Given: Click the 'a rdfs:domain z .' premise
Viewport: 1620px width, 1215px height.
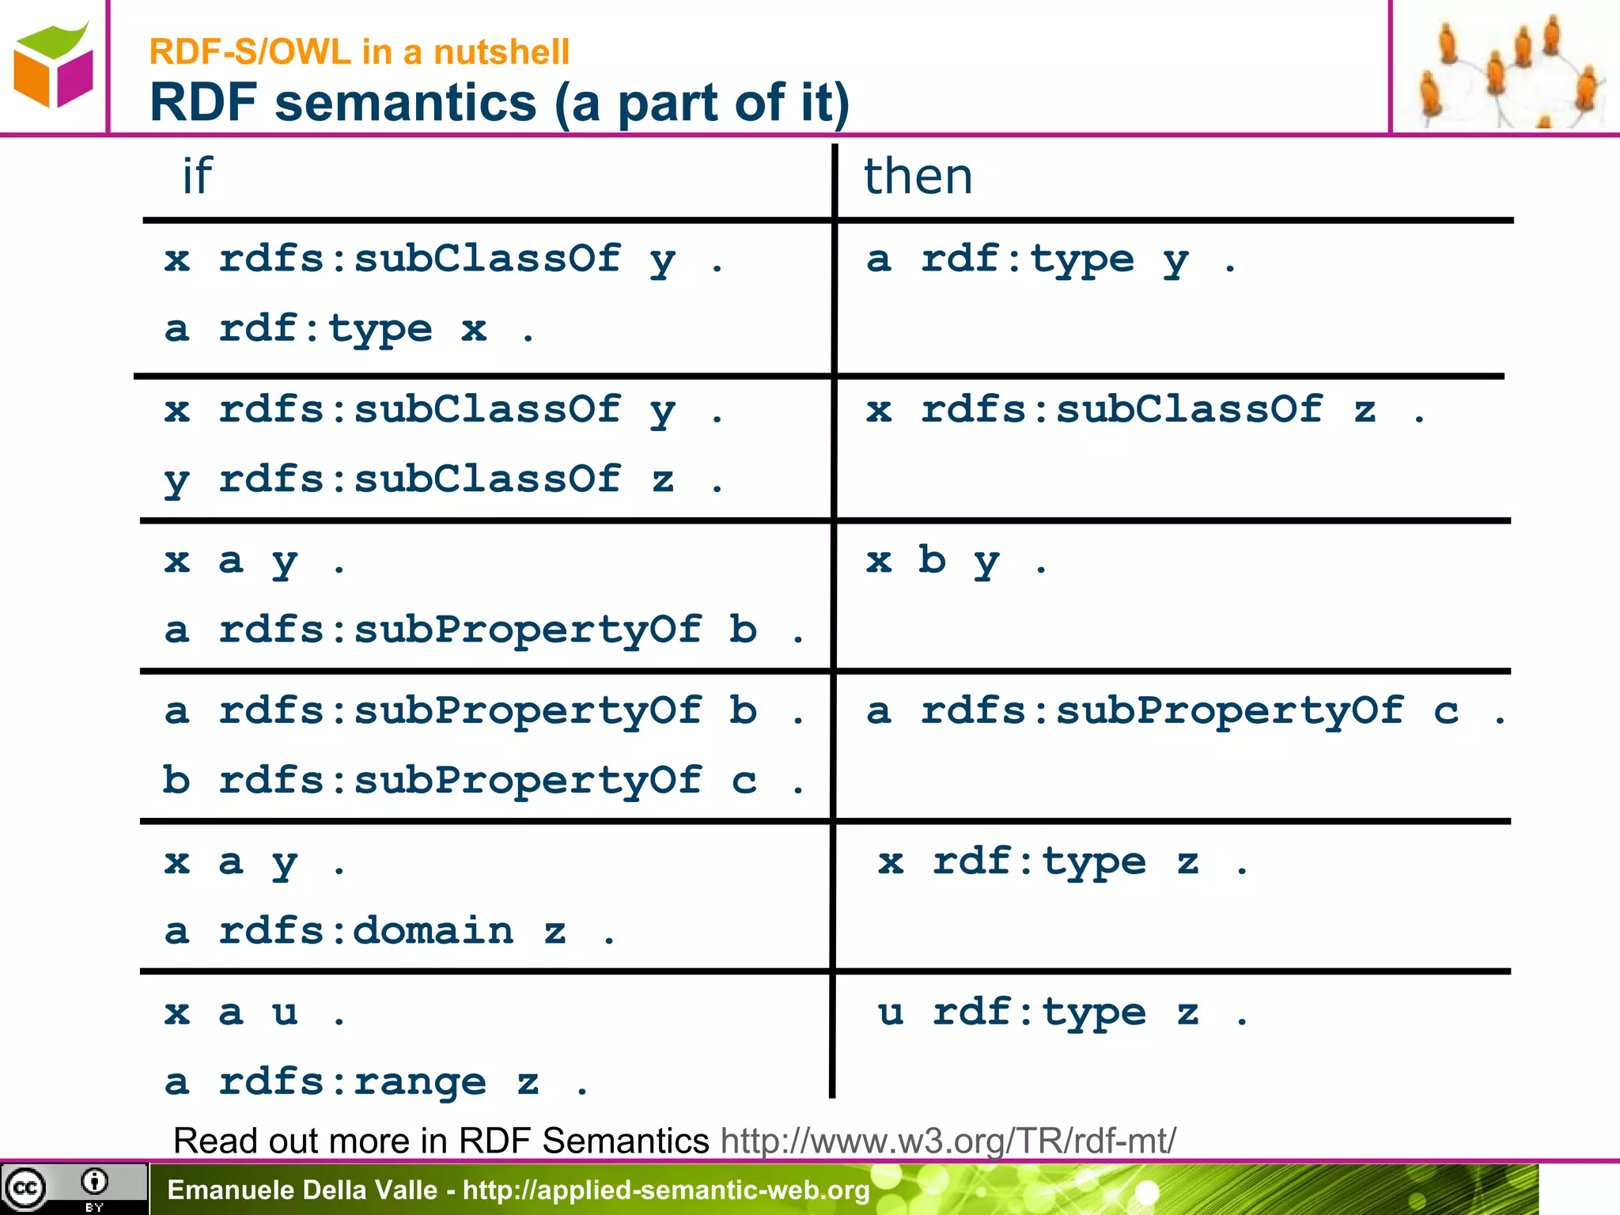Looking at the screenshot, I should coord(388,931).
